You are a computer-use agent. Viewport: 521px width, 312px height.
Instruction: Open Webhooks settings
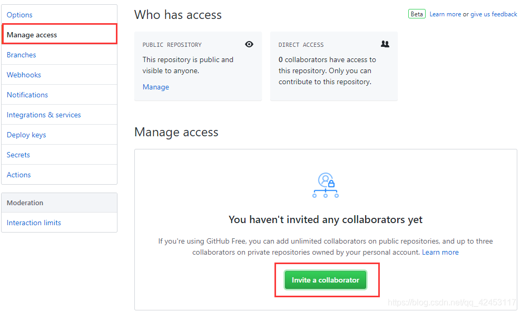pos(24,75)
